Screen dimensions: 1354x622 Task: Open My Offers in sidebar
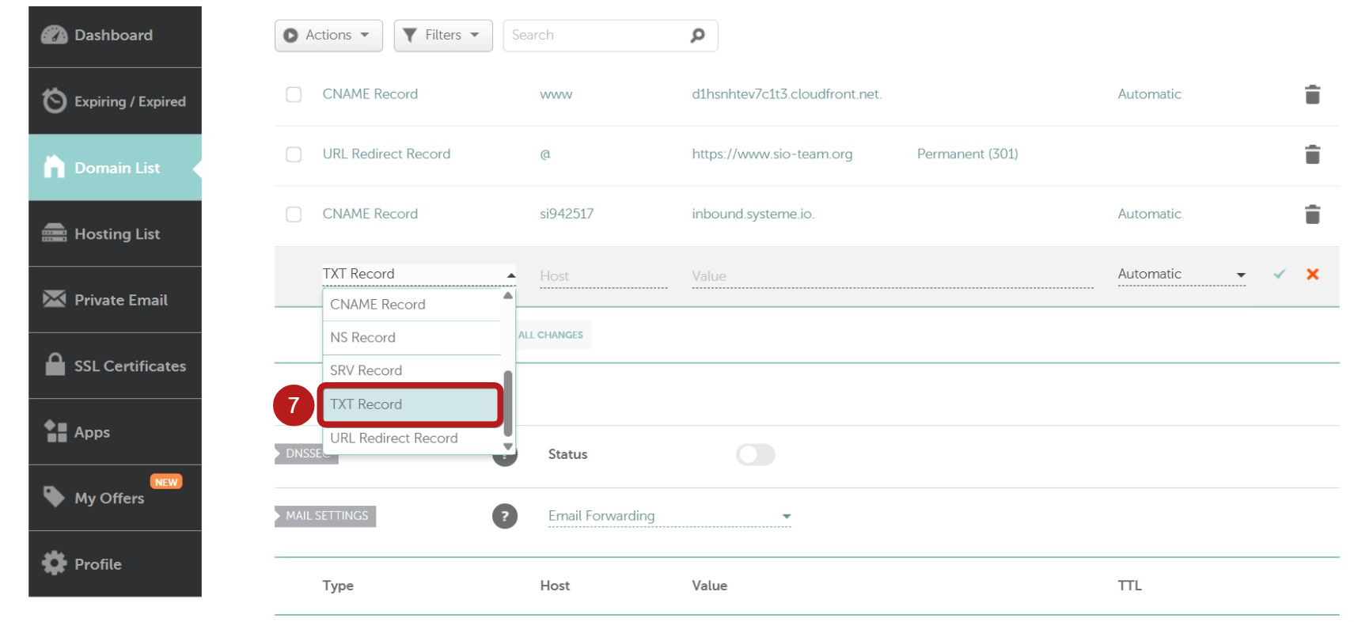115,498
